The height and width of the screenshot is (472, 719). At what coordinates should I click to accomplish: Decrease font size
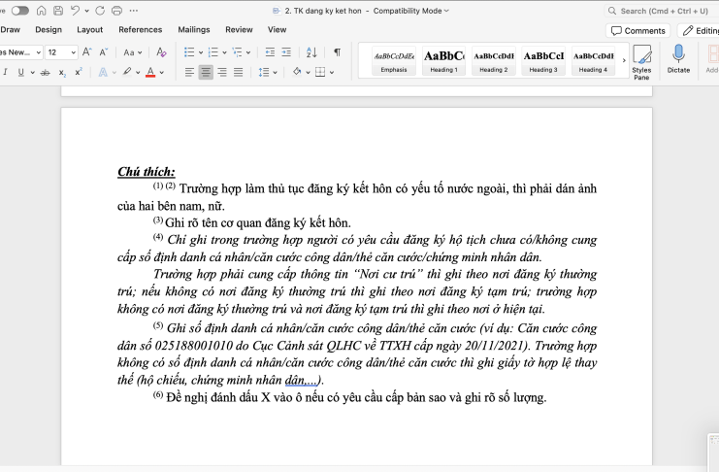pos(104,52)
